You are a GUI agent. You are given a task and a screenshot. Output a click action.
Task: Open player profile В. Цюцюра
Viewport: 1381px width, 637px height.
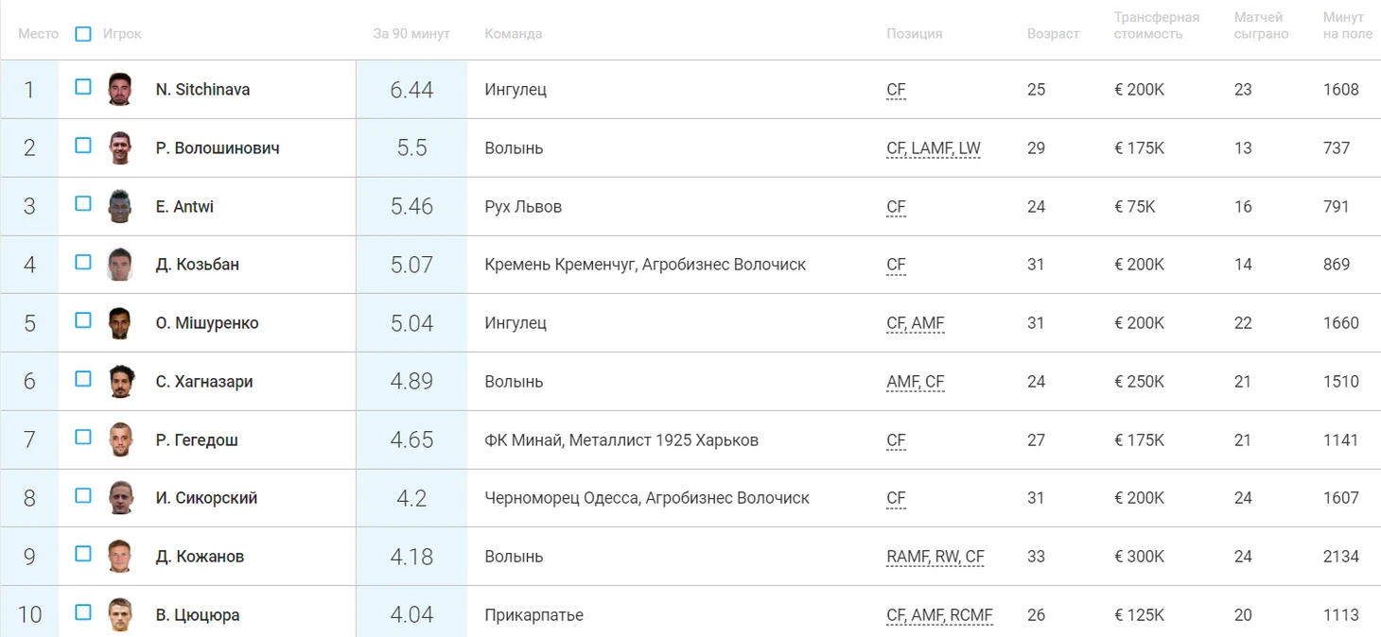[197, 615]
